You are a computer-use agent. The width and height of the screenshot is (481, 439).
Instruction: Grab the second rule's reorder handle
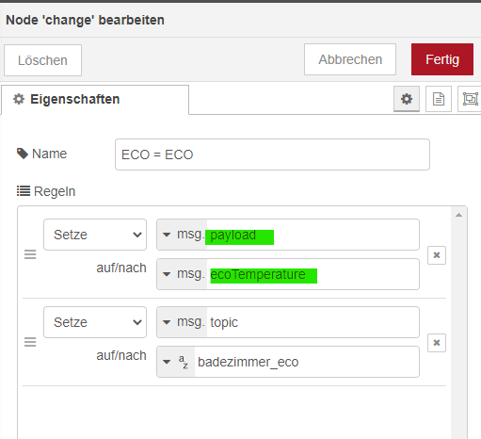(30, 342)
